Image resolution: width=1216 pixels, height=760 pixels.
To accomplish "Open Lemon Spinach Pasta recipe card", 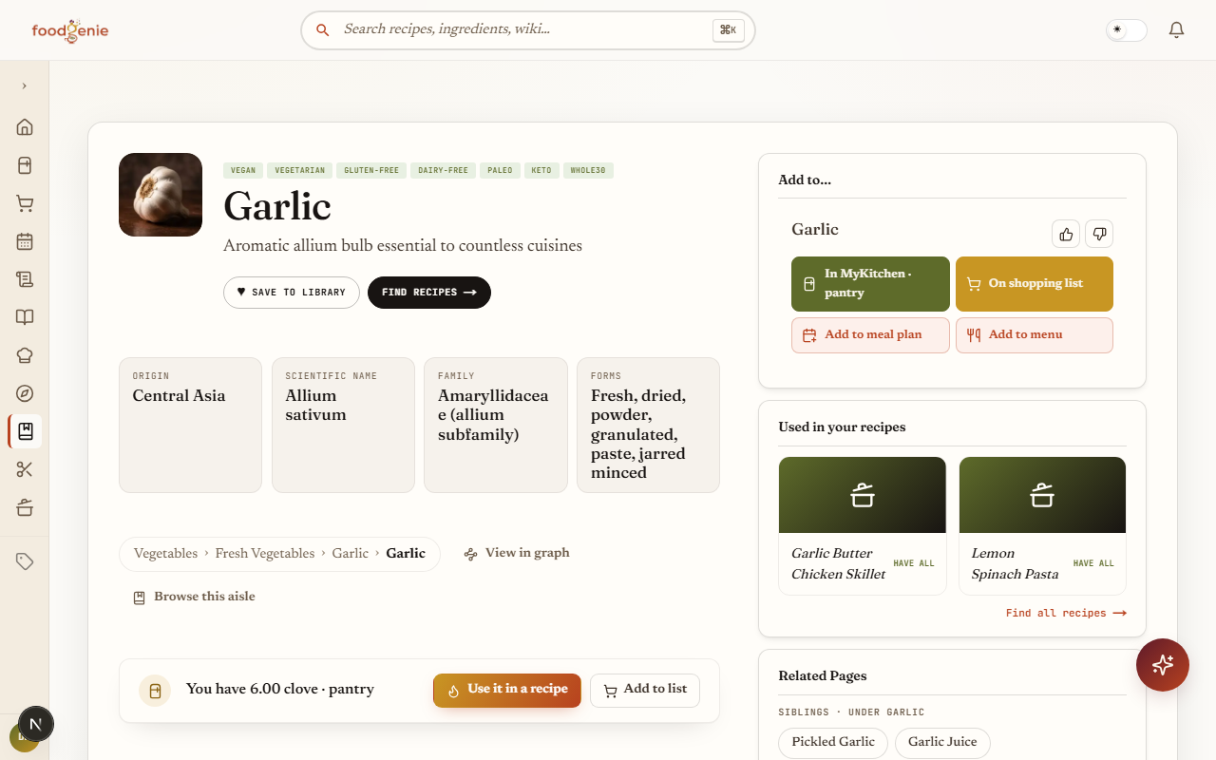I will click(1042, 526).
